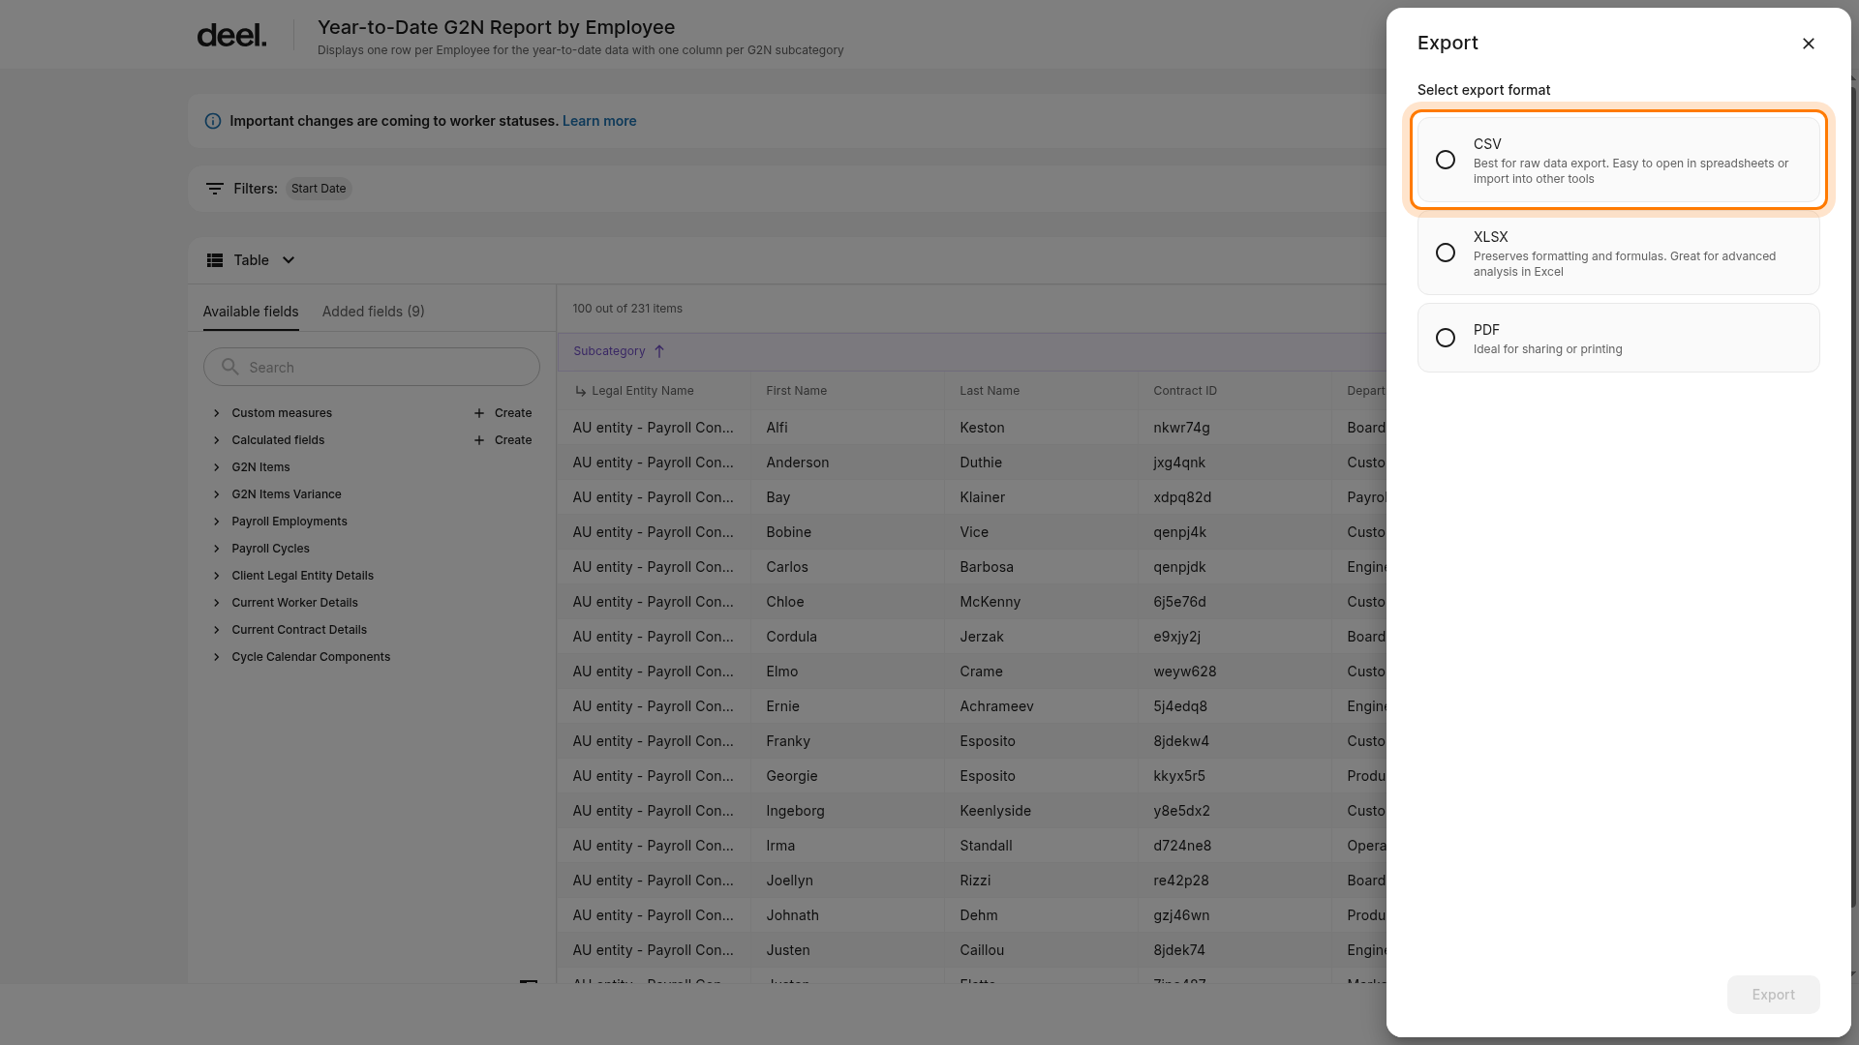Switch to the Added fields (9) tab
Viewport: 1859px width, 1045px height.
[x=374, y=312]
